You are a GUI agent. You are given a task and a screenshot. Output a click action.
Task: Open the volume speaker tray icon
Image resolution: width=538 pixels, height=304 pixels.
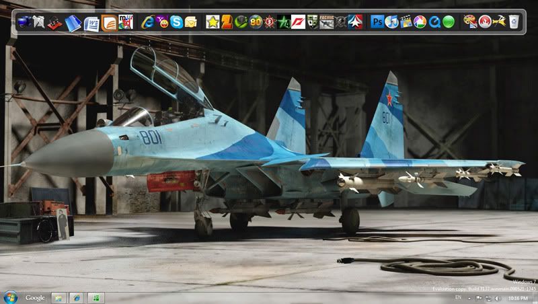pos(498,298)
